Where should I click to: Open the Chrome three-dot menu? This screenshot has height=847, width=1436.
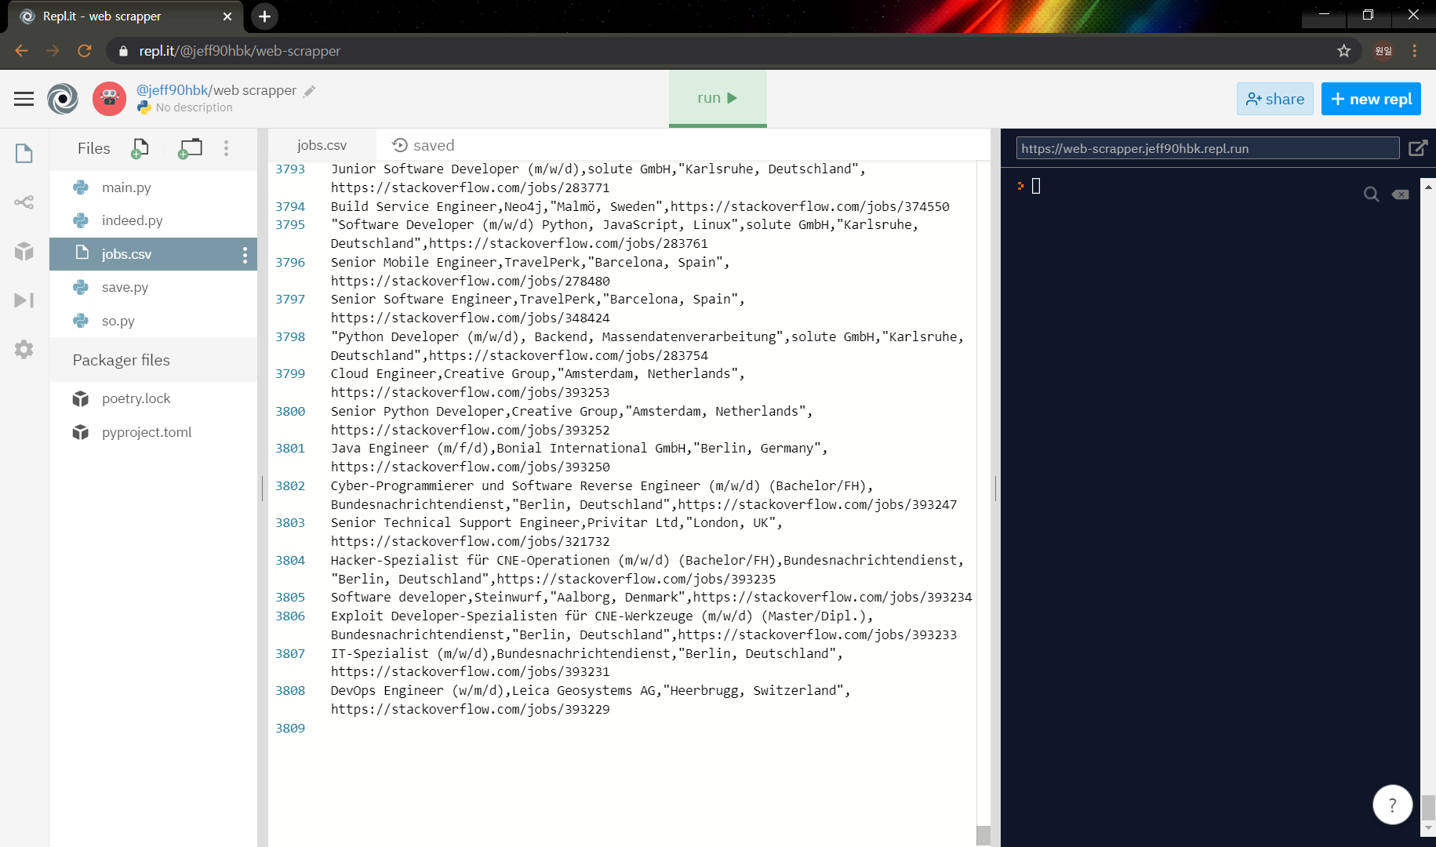pos(1415,51)
